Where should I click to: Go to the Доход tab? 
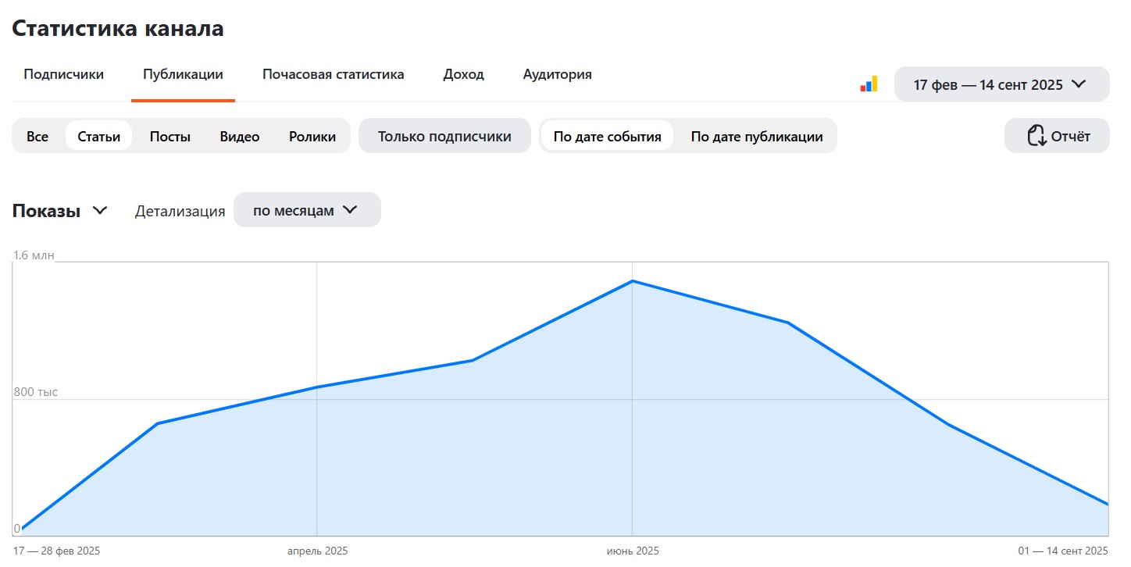[463, 75]
